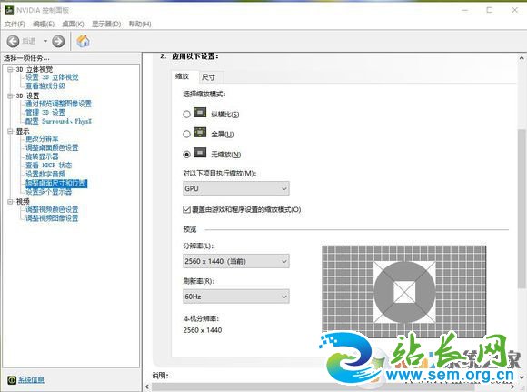Click the vertical scrollbar thumb on right

coord(522,208)
